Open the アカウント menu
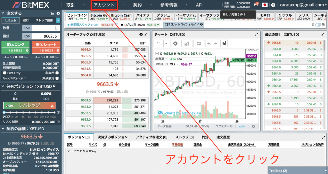Viewport: 328px width, 174px height. click(x=104, y=5)
